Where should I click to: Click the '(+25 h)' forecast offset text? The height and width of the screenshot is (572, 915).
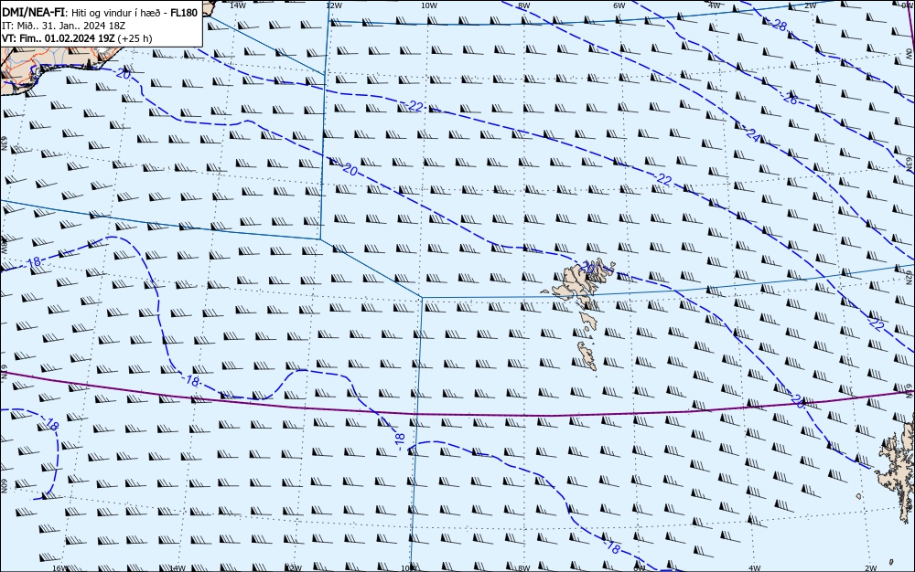[x=135, y=38]
